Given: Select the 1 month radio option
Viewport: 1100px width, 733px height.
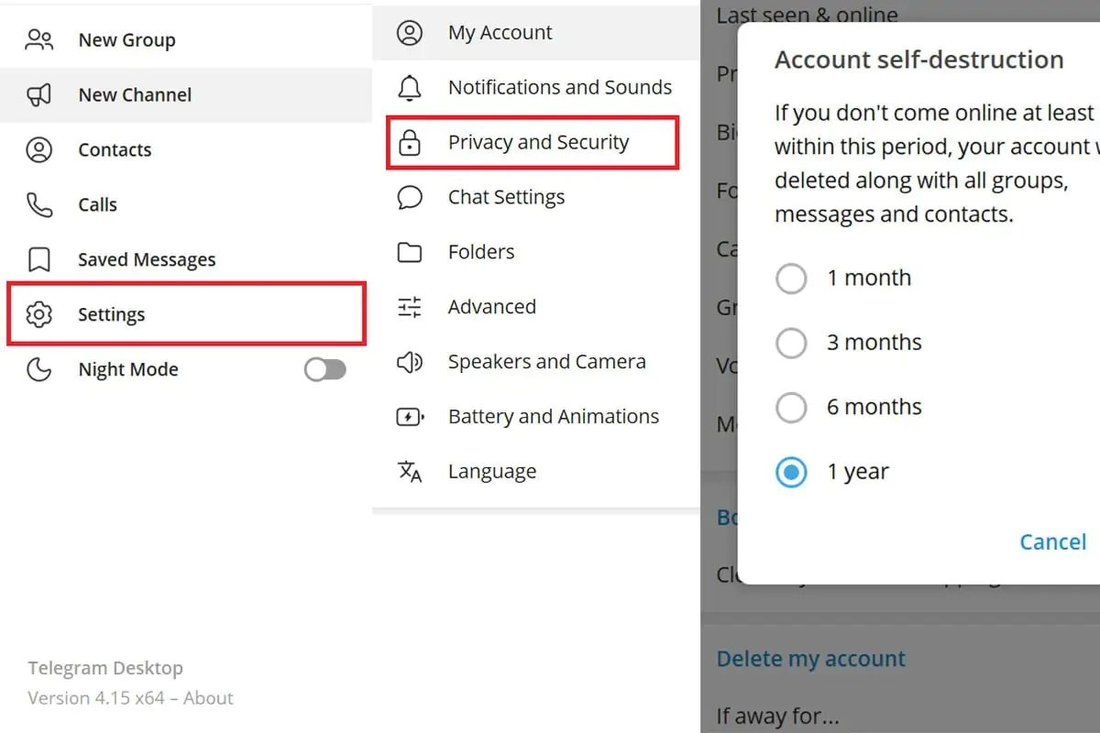Looking at the screenshot, I should tap(791, 278).
